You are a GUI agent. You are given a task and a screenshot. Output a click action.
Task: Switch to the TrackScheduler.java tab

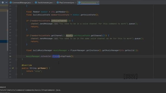pyautogui.click(x=45, y=3)
